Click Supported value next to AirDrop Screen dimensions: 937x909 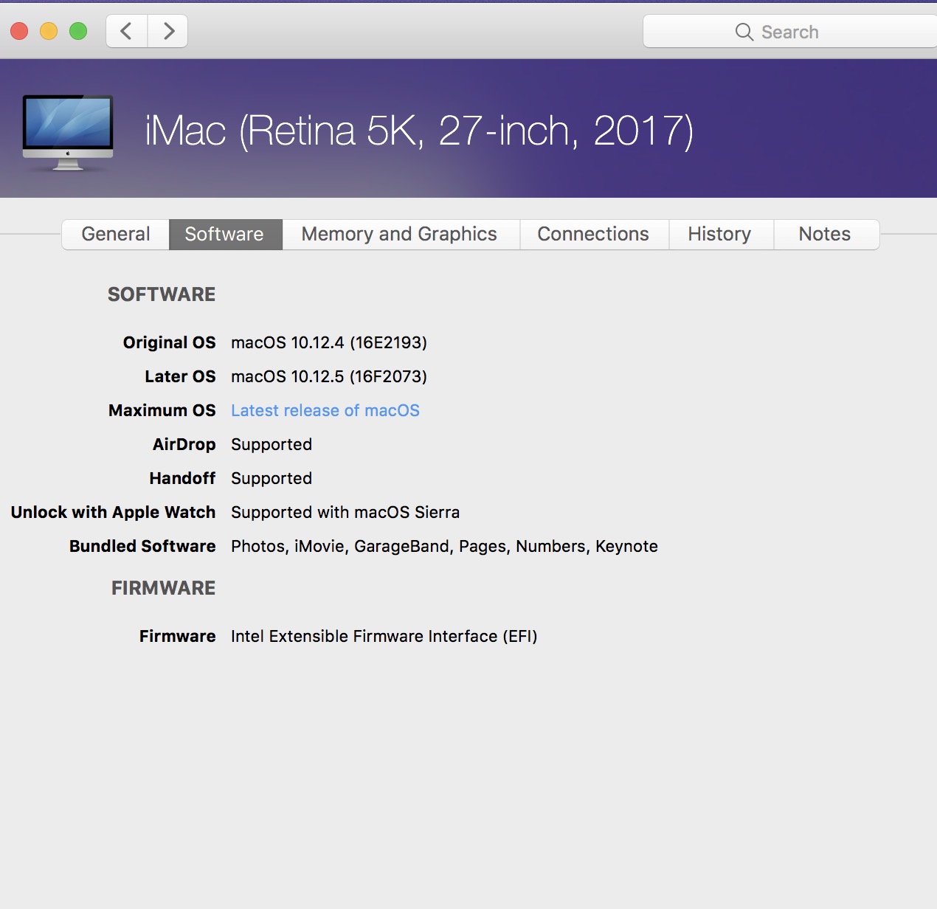(272, 444)
